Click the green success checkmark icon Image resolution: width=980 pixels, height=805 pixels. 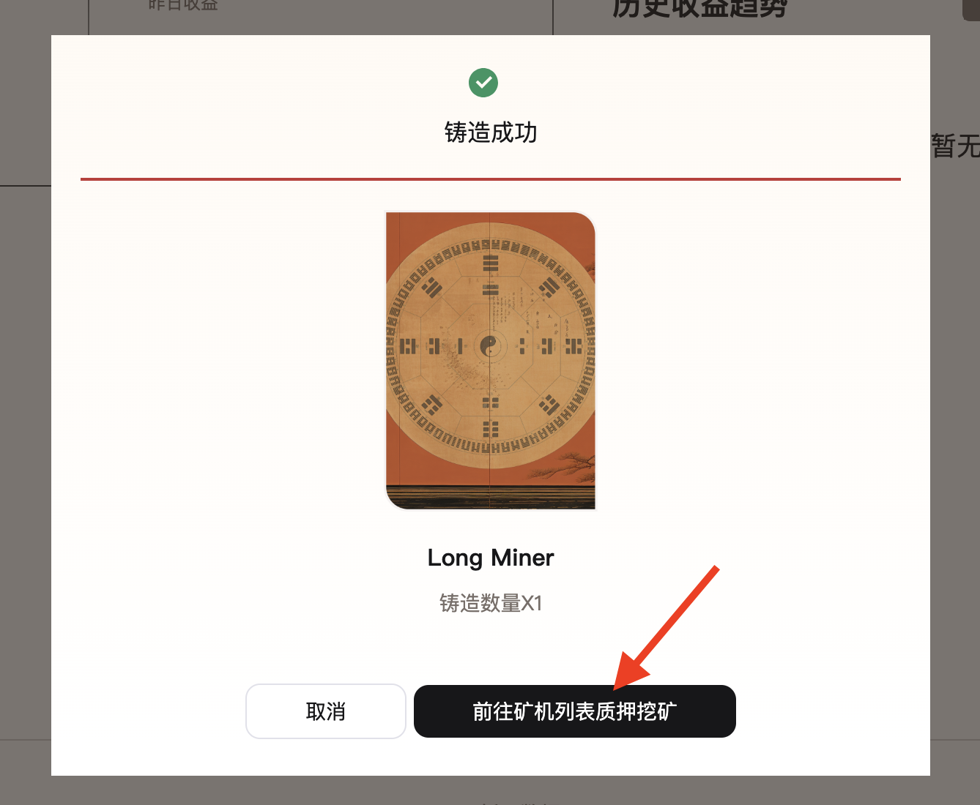pos(483,83)
